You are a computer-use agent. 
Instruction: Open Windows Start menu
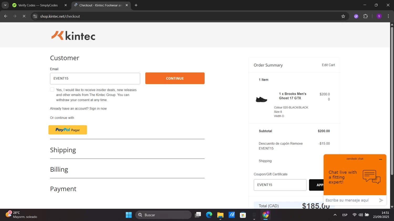[129, 215]
